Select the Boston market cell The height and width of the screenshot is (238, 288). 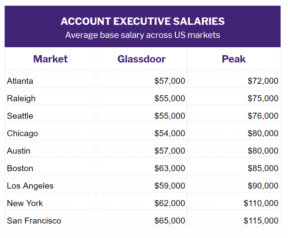[20, 168]
